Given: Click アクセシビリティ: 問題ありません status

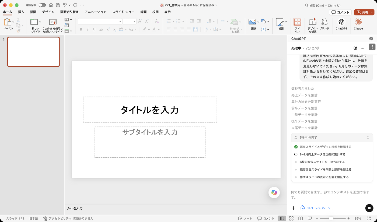Looking at the screenshot, I should click(x=68, y=218).
